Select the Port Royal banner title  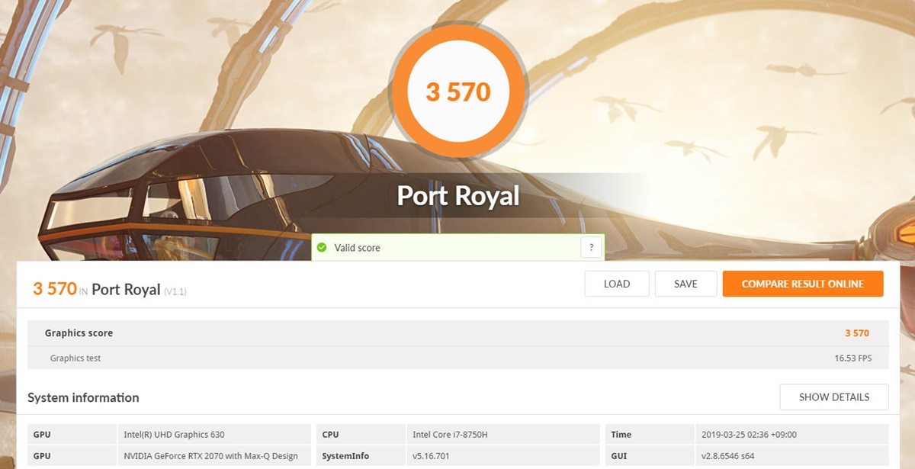click(x=457, y=196)
